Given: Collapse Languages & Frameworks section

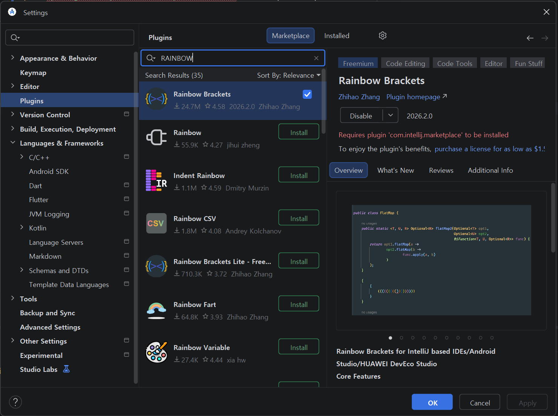Looking at the screenshot, I should (13, 143).
